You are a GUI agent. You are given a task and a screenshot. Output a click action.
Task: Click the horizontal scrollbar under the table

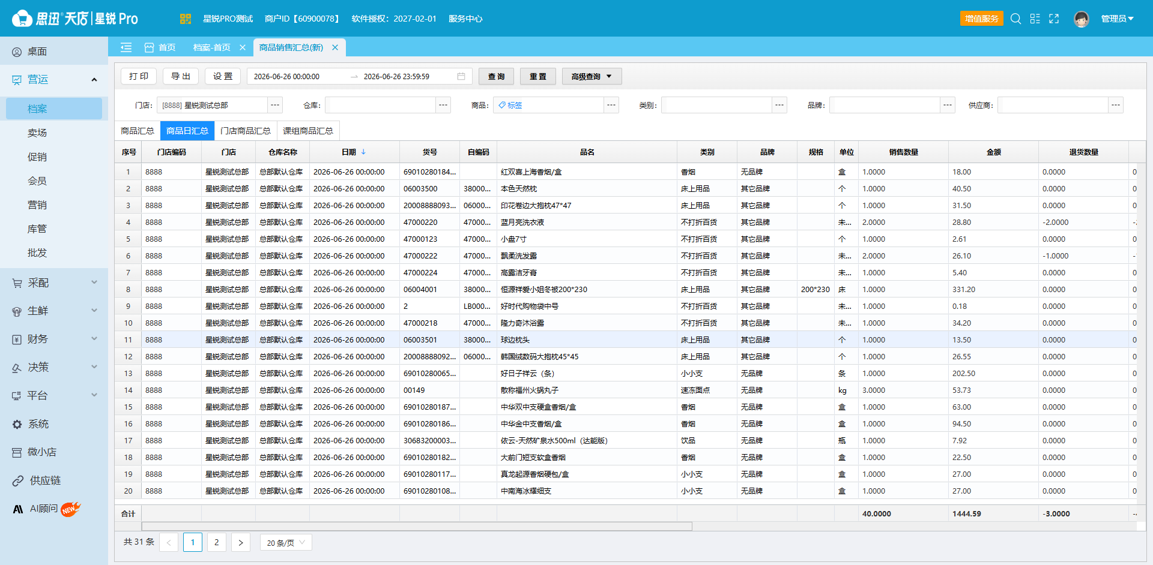(417, 527)
